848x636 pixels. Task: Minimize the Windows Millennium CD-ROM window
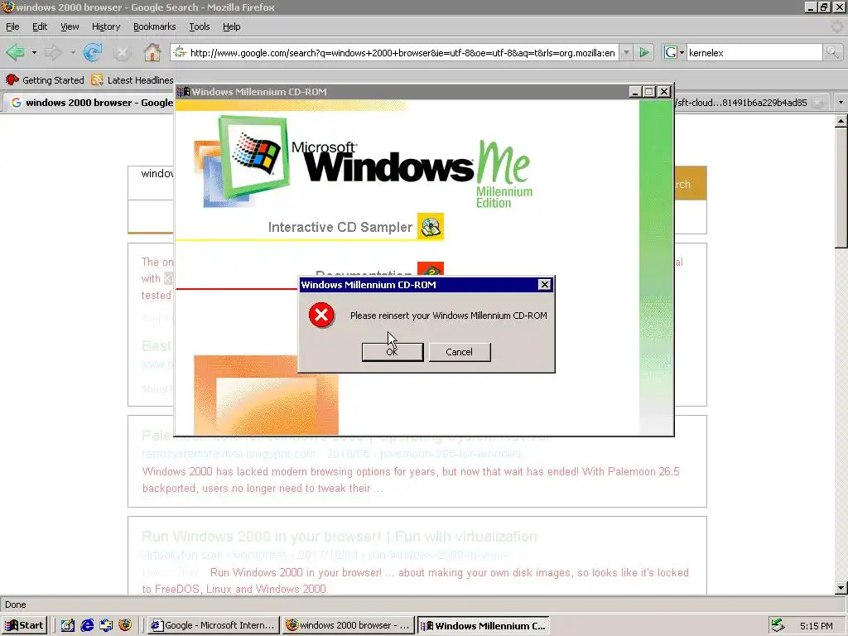635,92
